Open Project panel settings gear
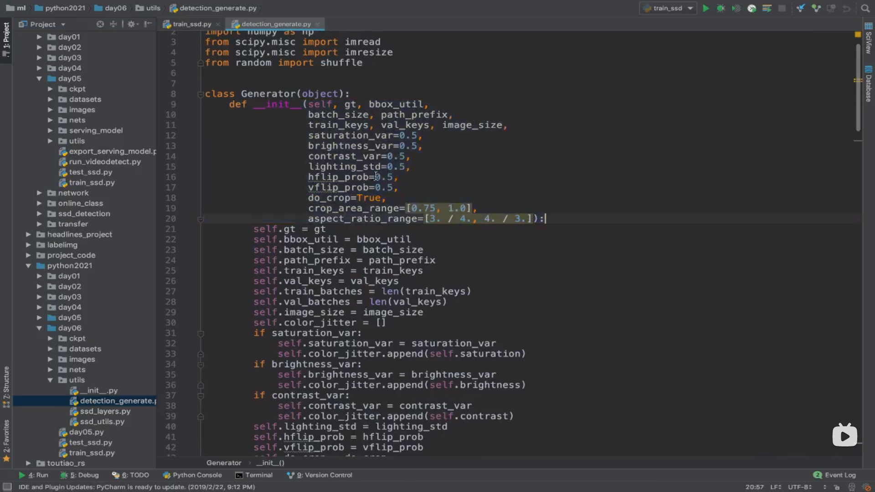This screenshot has width=875, height=492. tap(132, 24)
